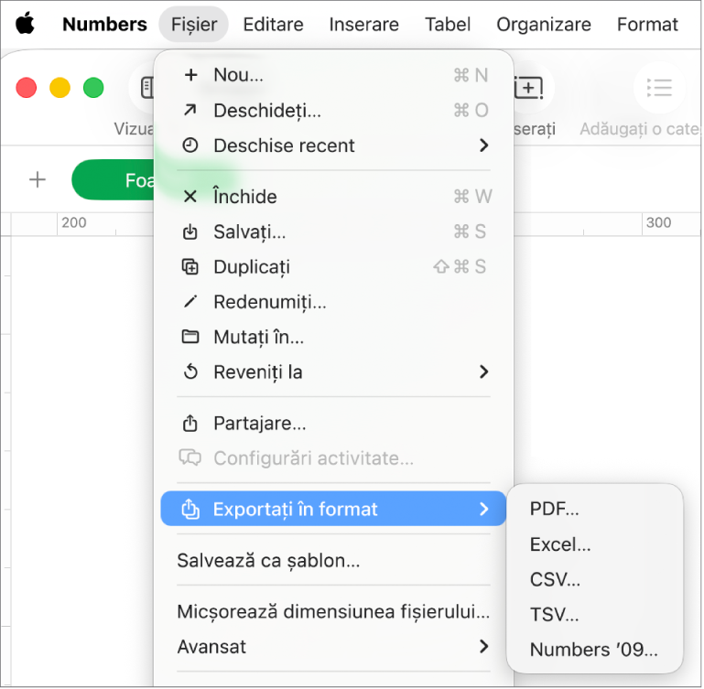Screen dimensions: 704x689
Task: Click the yellow minimize window button
Action: [x=60, y=88]
